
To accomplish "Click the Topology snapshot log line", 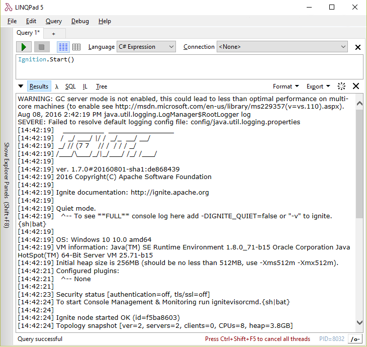I will [155, 326].
